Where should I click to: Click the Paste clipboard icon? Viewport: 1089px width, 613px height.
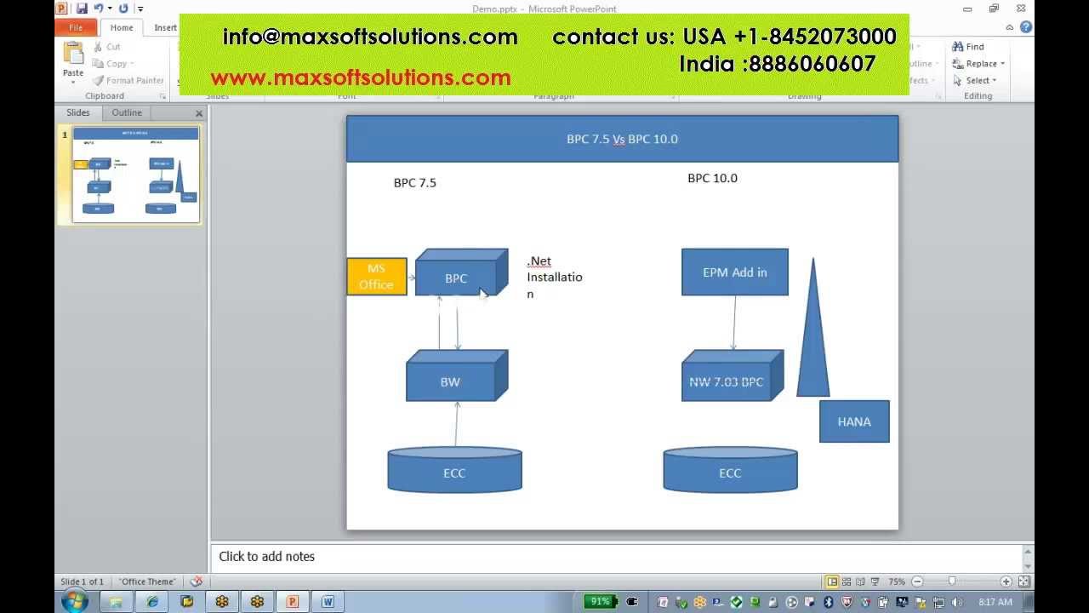tap(73, 53)
